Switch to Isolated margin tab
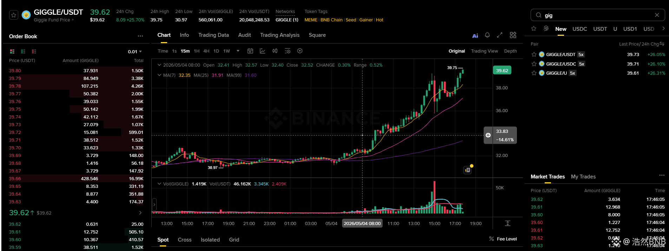The image size is (669, 251). tap(210, 240)
